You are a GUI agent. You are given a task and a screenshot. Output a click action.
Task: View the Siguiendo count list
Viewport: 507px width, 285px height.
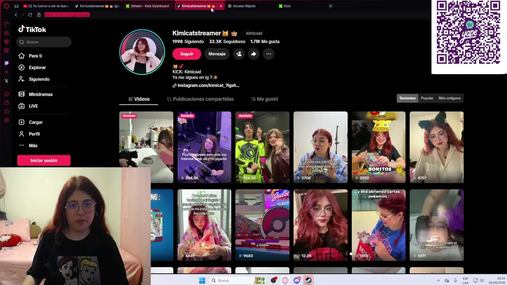pos(188,42)
